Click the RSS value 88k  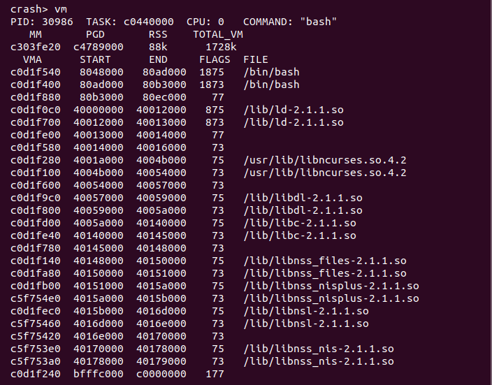point(158,47)
